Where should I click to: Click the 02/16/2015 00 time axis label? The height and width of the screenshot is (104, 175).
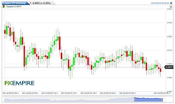(x=128, y=93)
